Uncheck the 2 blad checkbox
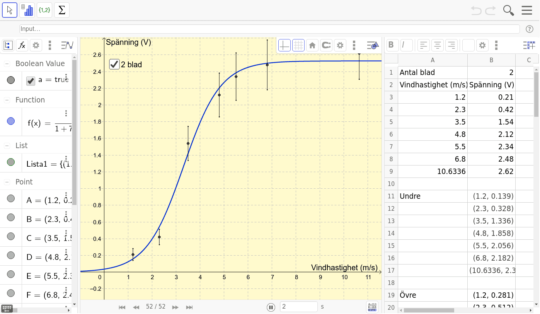The image size is (540, 314). (114, 64)
